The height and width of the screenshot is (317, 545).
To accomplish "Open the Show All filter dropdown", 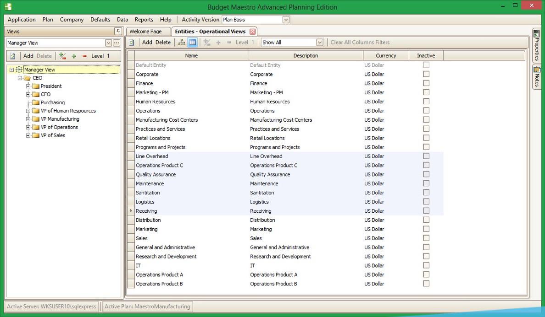I will [x=320, y=43].
